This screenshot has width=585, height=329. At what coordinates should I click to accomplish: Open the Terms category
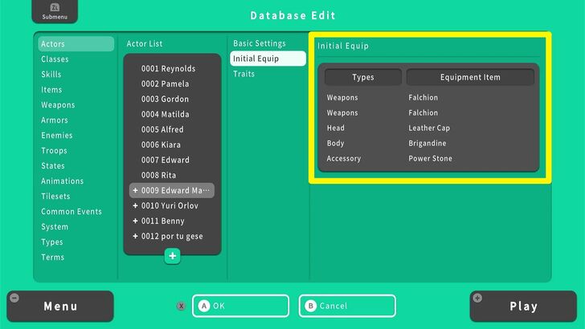(52, 258)
